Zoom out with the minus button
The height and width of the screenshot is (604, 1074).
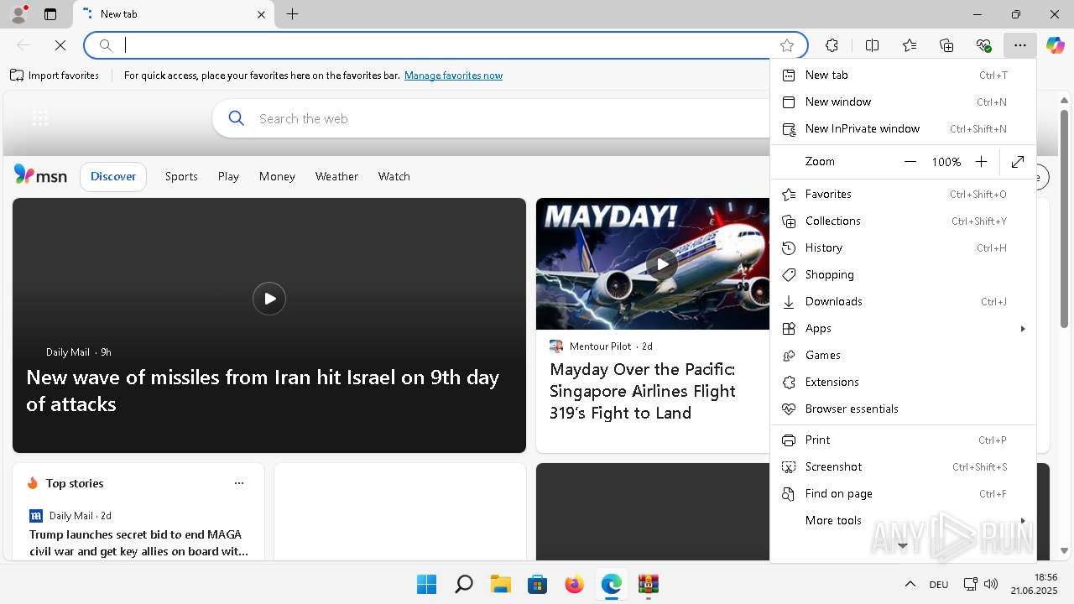tap(910, 162)
